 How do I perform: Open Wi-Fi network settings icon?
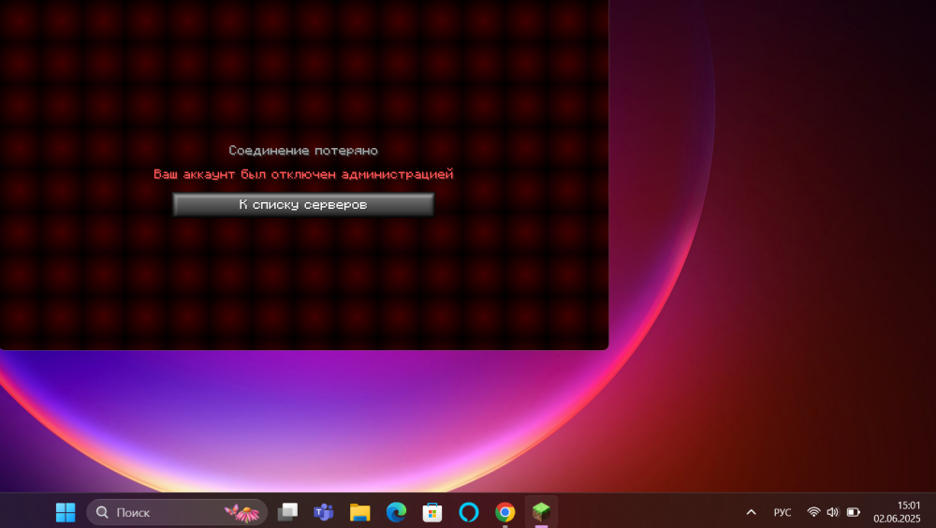[x=813, y=512]
